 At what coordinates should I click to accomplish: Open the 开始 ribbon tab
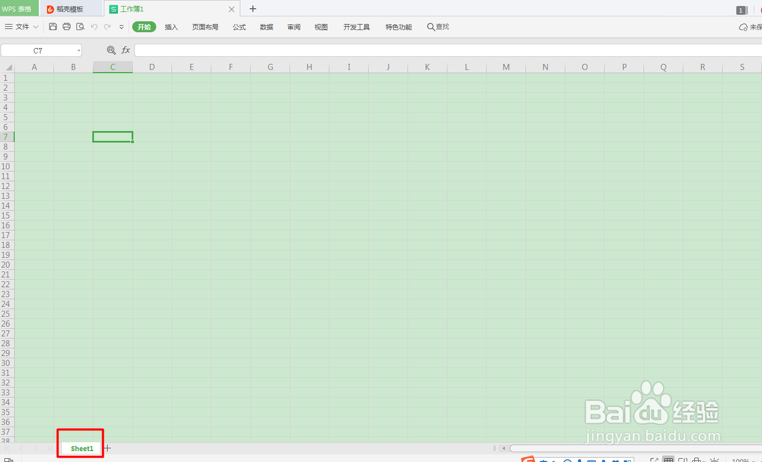pos(144,27)
